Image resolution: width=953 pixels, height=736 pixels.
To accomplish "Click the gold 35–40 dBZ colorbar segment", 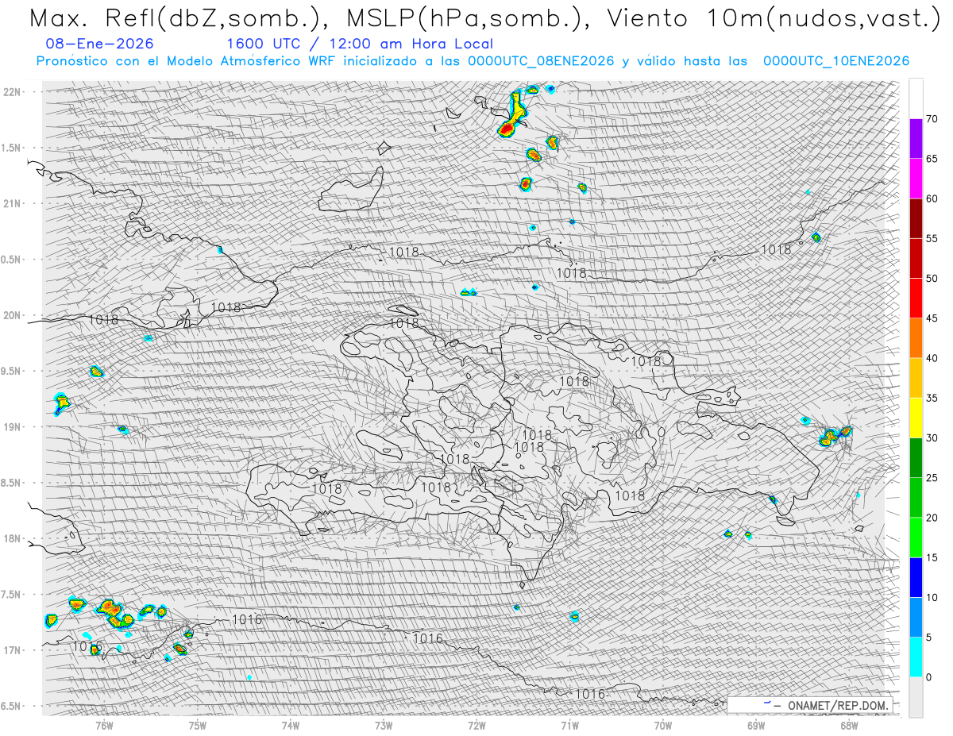I will pos(916,378).
